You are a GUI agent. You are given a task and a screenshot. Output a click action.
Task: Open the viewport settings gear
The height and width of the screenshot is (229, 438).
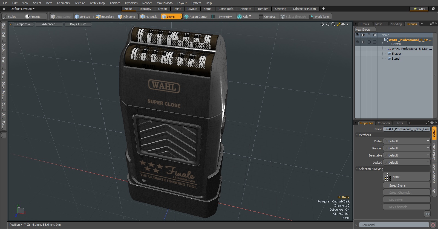click(343, 24)
